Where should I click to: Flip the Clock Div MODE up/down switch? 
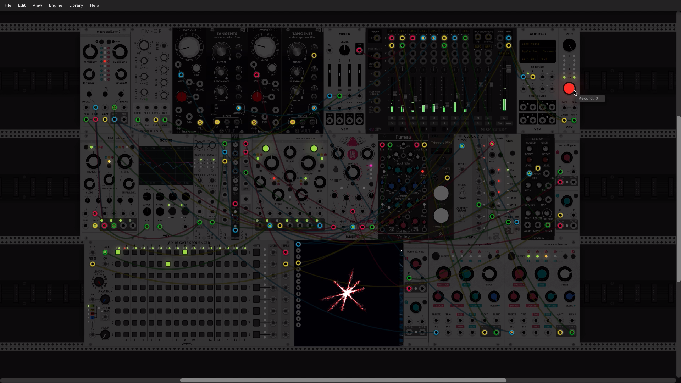click(x=462, y=193)
